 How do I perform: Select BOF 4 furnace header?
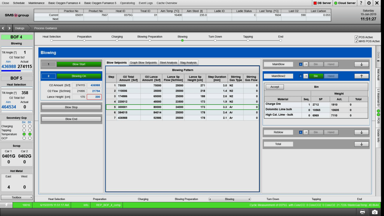pyautogui.click(x=17, y=37)
